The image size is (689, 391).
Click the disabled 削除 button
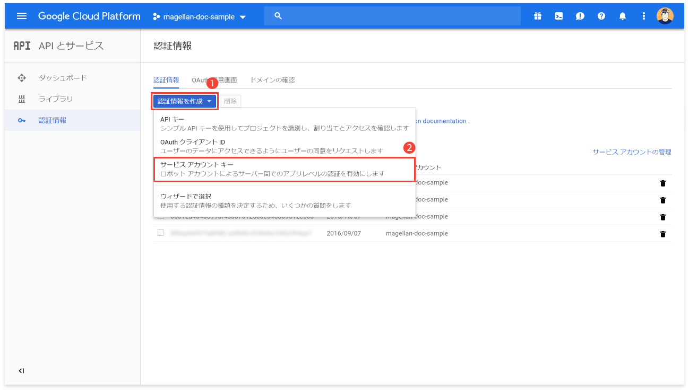(x=230, y=101)
